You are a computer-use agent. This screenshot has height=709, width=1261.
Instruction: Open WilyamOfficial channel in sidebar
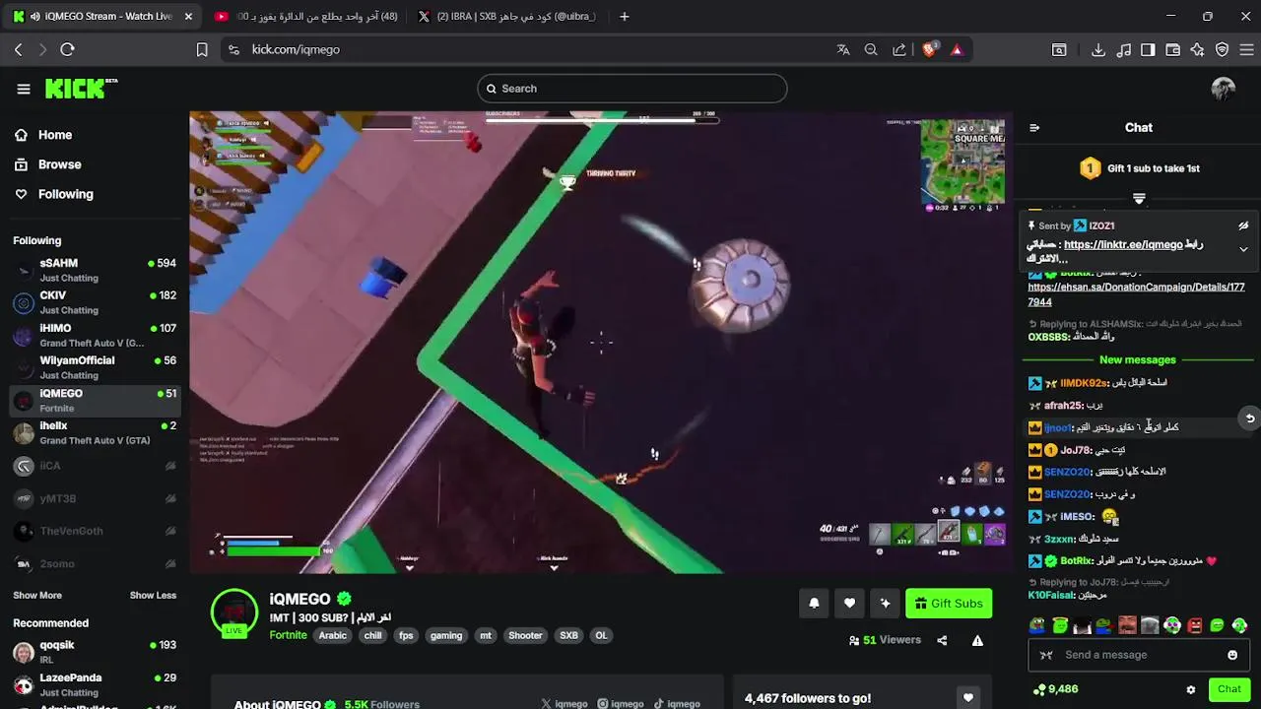pos(95,367)
